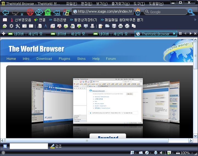The height and width of the screenshot is (156, 198).
Task: Add a new tab with the plus button
Action: point(4,34)
